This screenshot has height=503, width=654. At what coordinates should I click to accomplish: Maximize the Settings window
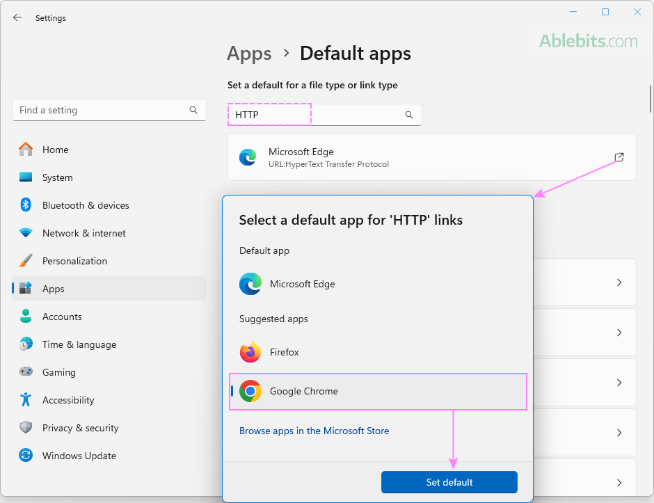(x=605, y=12)
